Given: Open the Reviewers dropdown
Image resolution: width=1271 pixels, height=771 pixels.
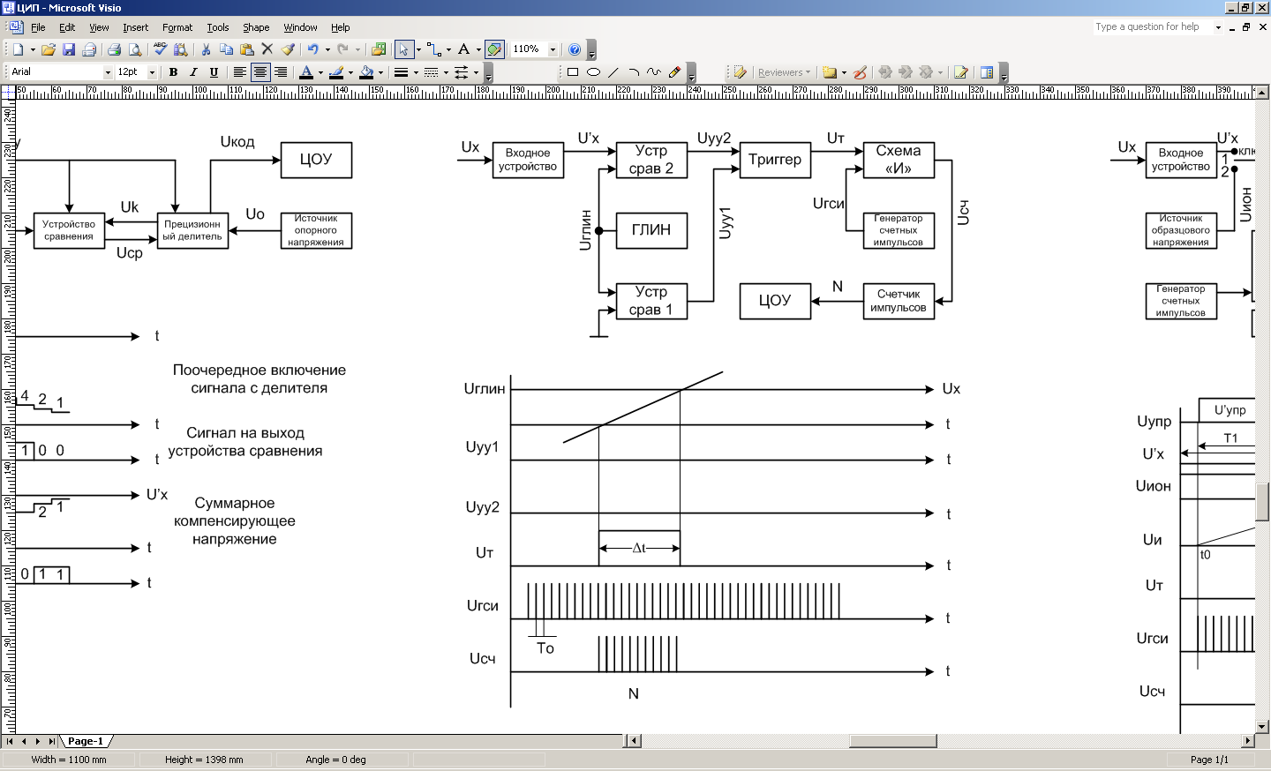Looking at the screenshot, I should [784, 72].
